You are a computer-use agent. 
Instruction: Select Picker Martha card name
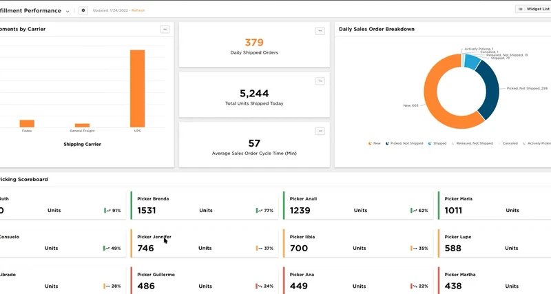[x=460, y=275]
